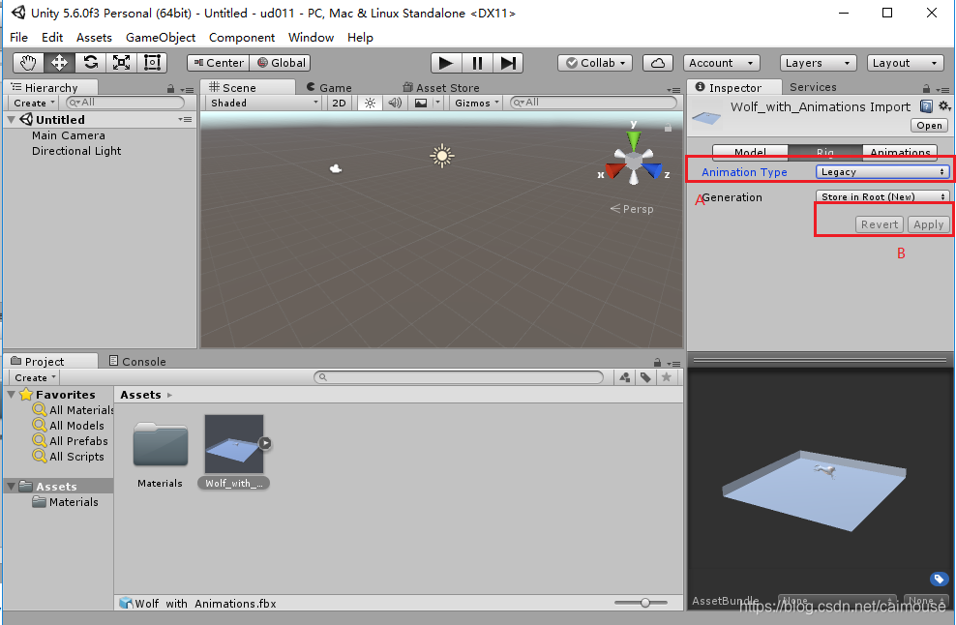The height and width of the screenshot is (625, 956).
Task: Select the Hand tool
Action: coord(29,63)
